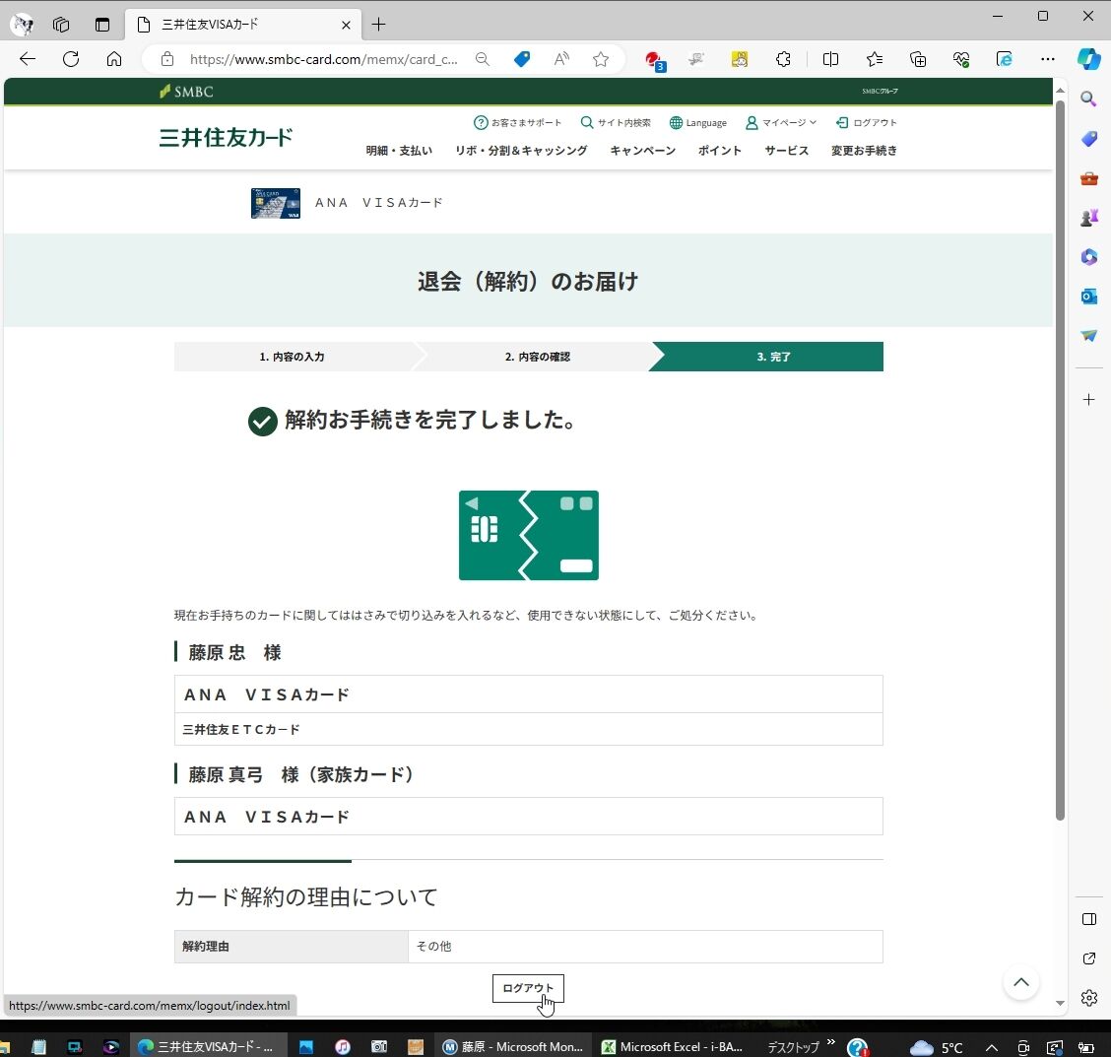Open sidebar Tools briefcase icon

(1089, 178)
